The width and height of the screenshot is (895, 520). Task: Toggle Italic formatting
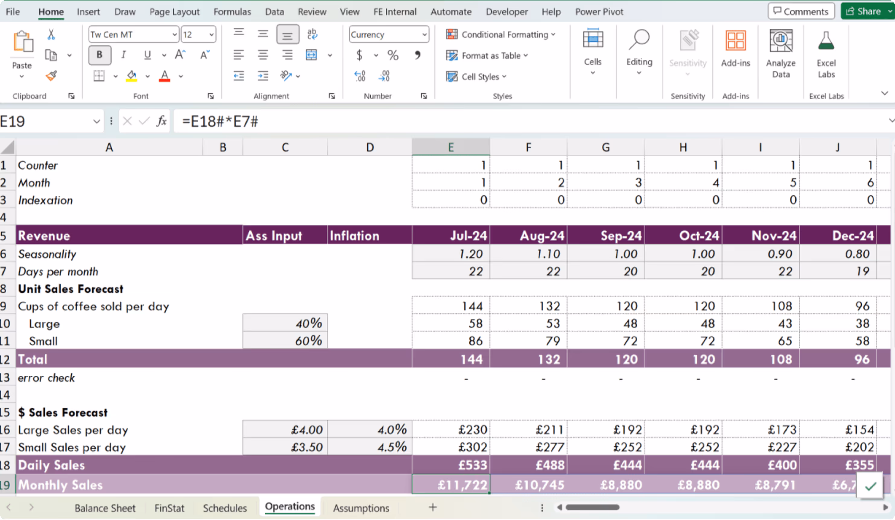123,55
